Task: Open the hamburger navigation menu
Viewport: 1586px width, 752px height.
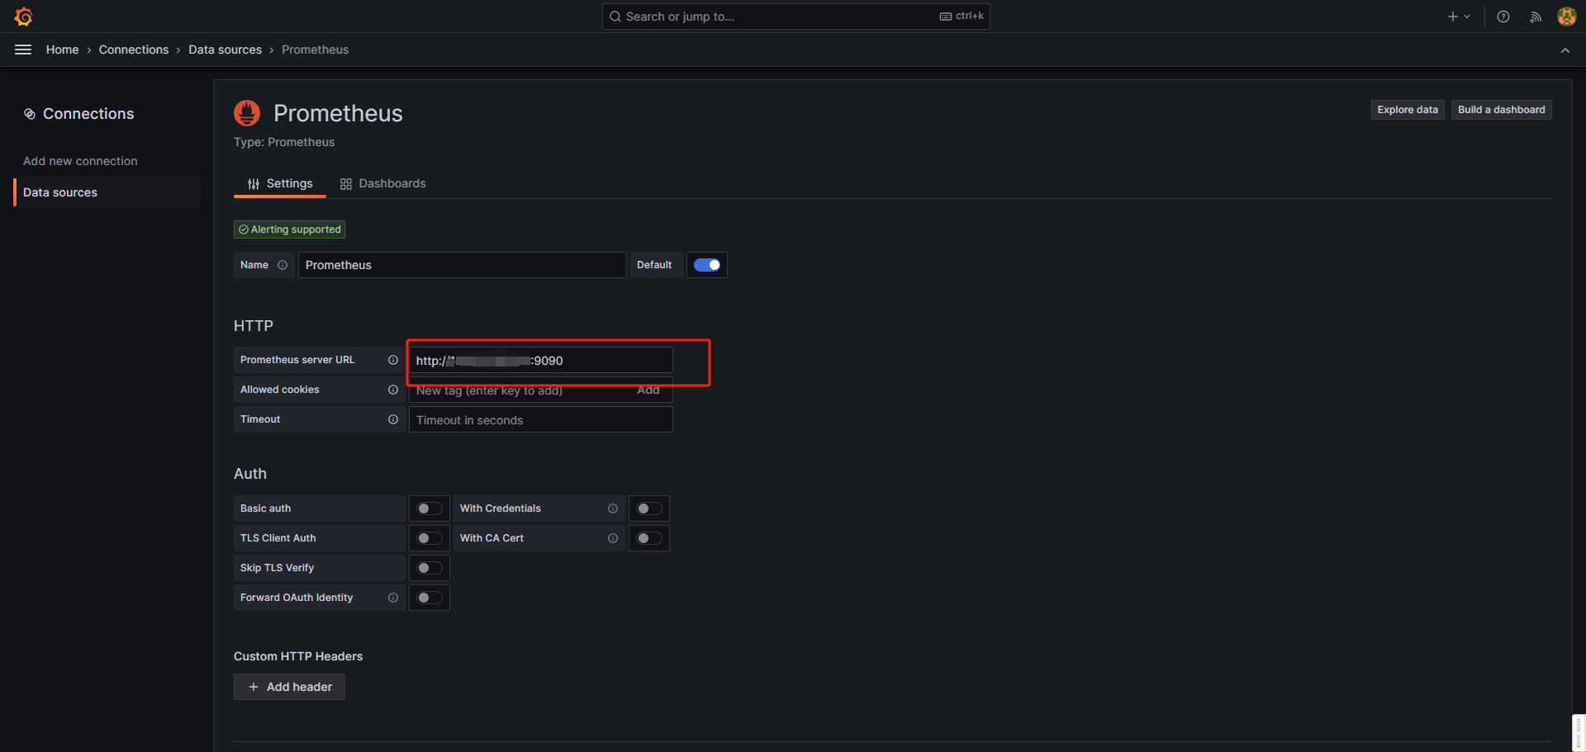Action: [23, 50]
